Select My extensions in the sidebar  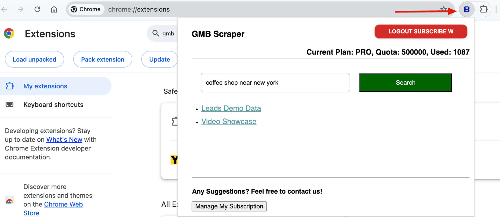[x=45, y=86]
